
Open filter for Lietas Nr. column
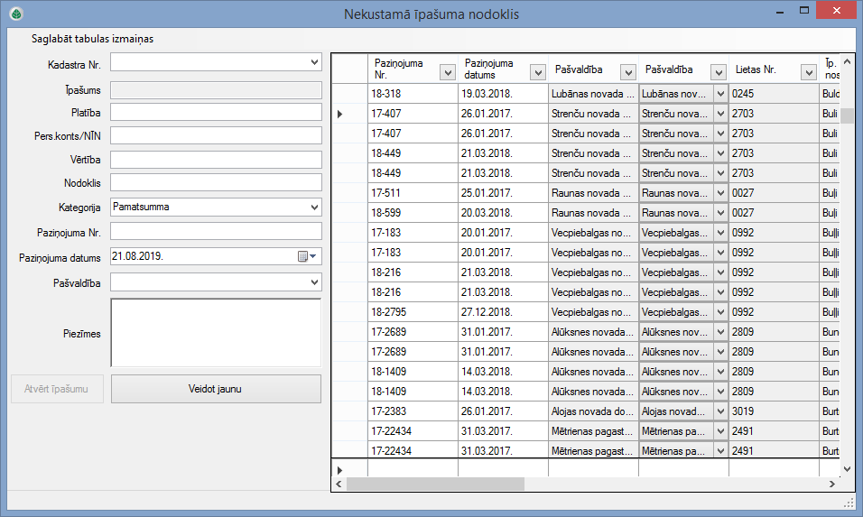(809, 72)
